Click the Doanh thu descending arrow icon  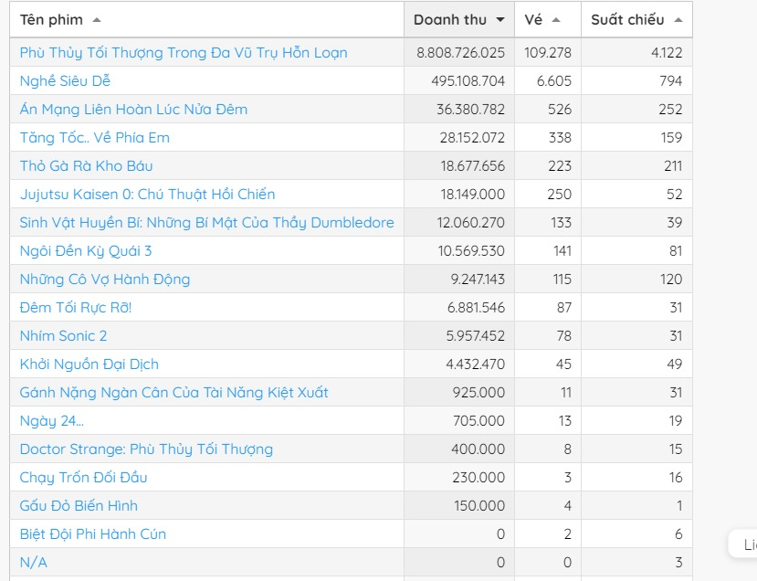click(500, 20)
